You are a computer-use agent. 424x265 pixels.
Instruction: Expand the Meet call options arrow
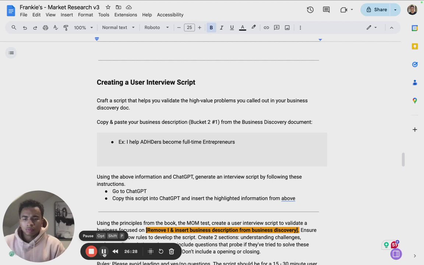[352, 10]
